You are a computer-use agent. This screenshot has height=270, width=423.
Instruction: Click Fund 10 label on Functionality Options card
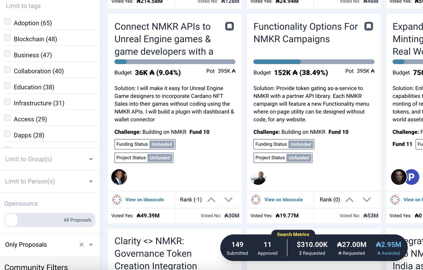click(x=338, y=132)
